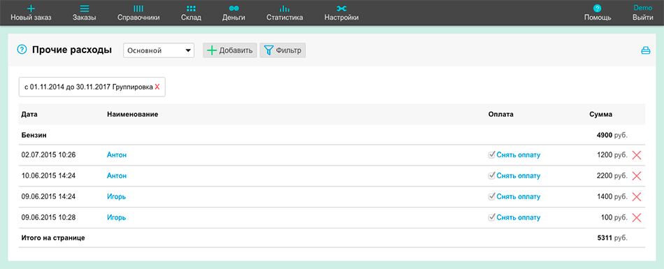Click the grid icon above Склад
Image resolution: width=664 pixels, height=269 pixels.
[191, 8]
